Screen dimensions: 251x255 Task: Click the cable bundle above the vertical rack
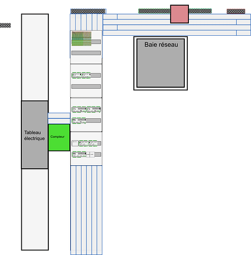click(x=88, y=11)
